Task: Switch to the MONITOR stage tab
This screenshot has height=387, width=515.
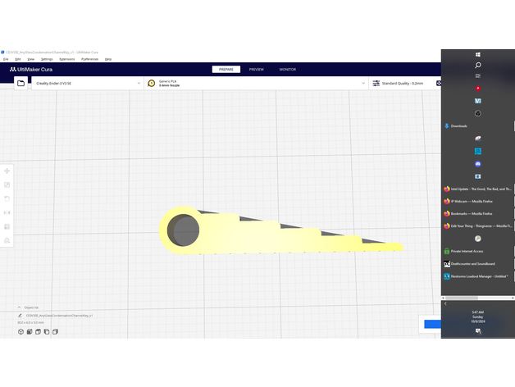Action: [287, 70]
